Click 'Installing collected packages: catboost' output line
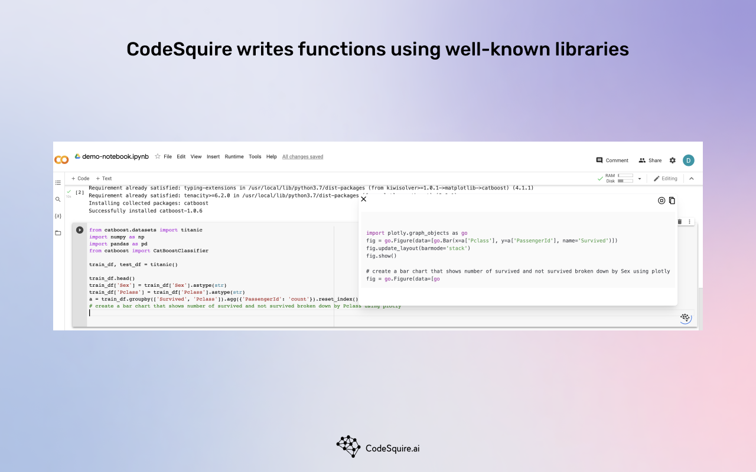This screenshot has height=472, width=756. (x=148, y=203)
